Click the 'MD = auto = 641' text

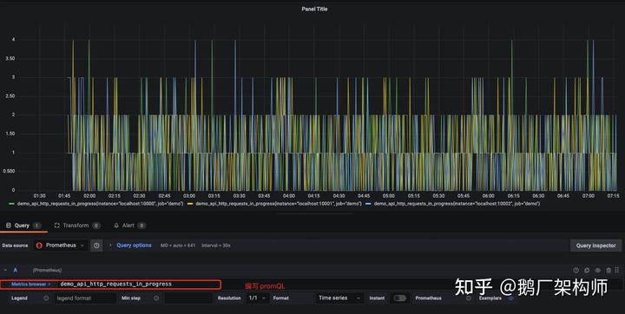pyautogui.click(x=178, y=245)
